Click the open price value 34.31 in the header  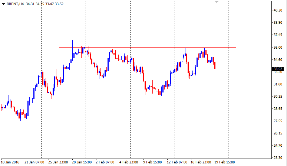30,4
